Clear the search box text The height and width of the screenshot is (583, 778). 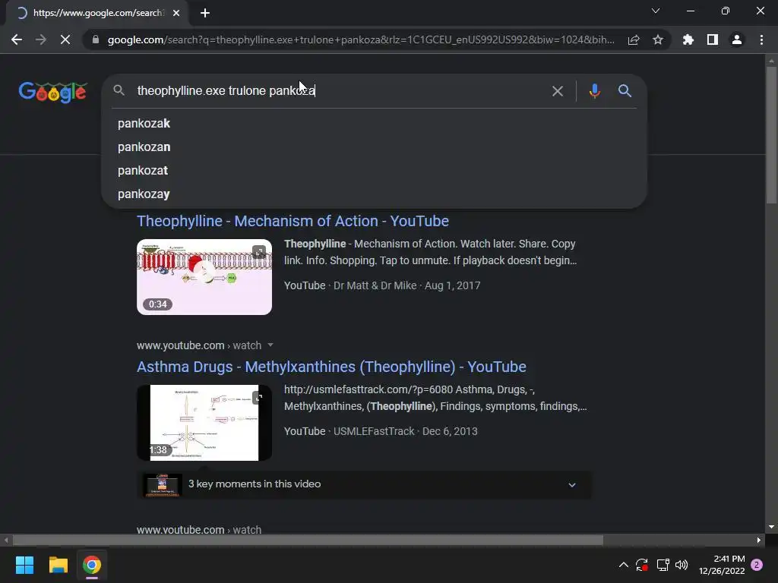tap(558, 91)
